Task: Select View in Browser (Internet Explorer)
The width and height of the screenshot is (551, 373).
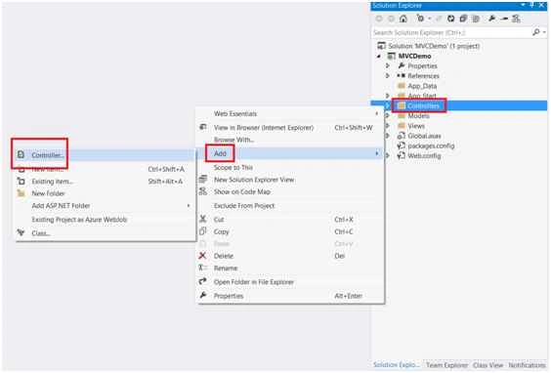Action: click(x=264, y=128)
